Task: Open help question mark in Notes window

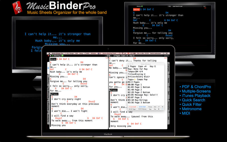Action: (x=162, y=109)
